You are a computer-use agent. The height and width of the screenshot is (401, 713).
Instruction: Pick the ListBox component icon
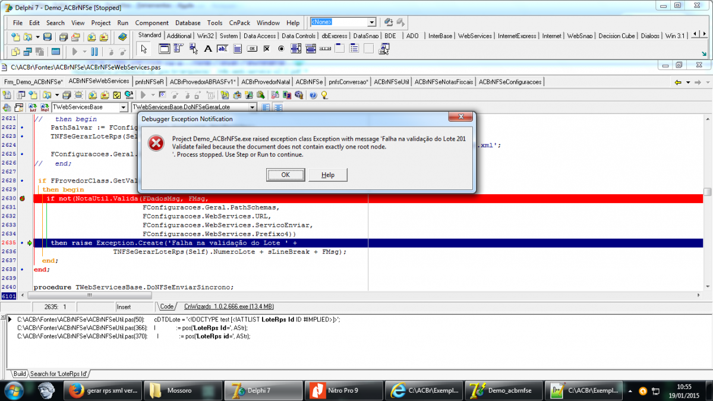pyautogui.click(x=295, y=49)
